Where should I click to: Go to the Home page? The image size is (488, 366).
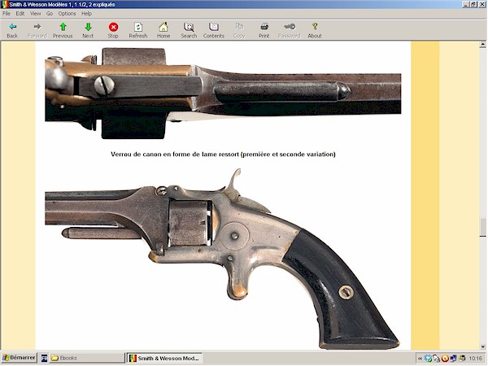click(163, 31)
